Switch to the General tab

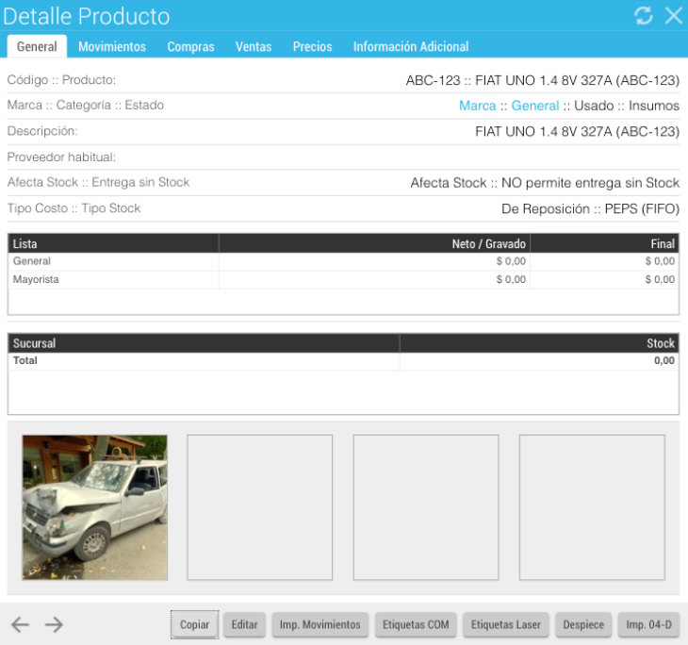pyautogui.click(x=37, y=46)
